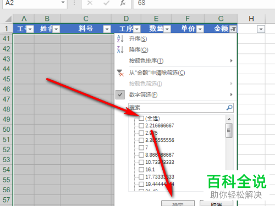Click the filter list scrollbar thumb
Image resolution: width=275 pixels, height=206 pixels.
coord(229,130)
